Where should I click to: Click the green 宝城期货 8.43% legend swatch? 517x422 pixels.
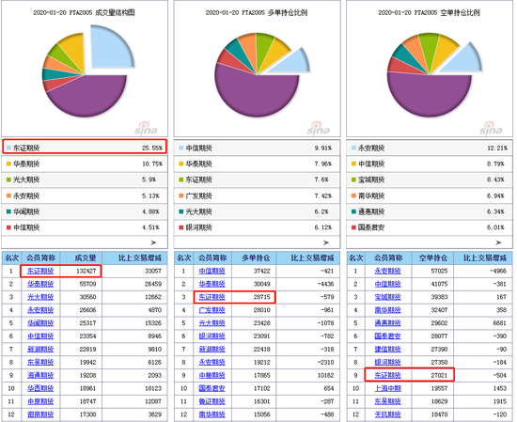tap(353, 180)
